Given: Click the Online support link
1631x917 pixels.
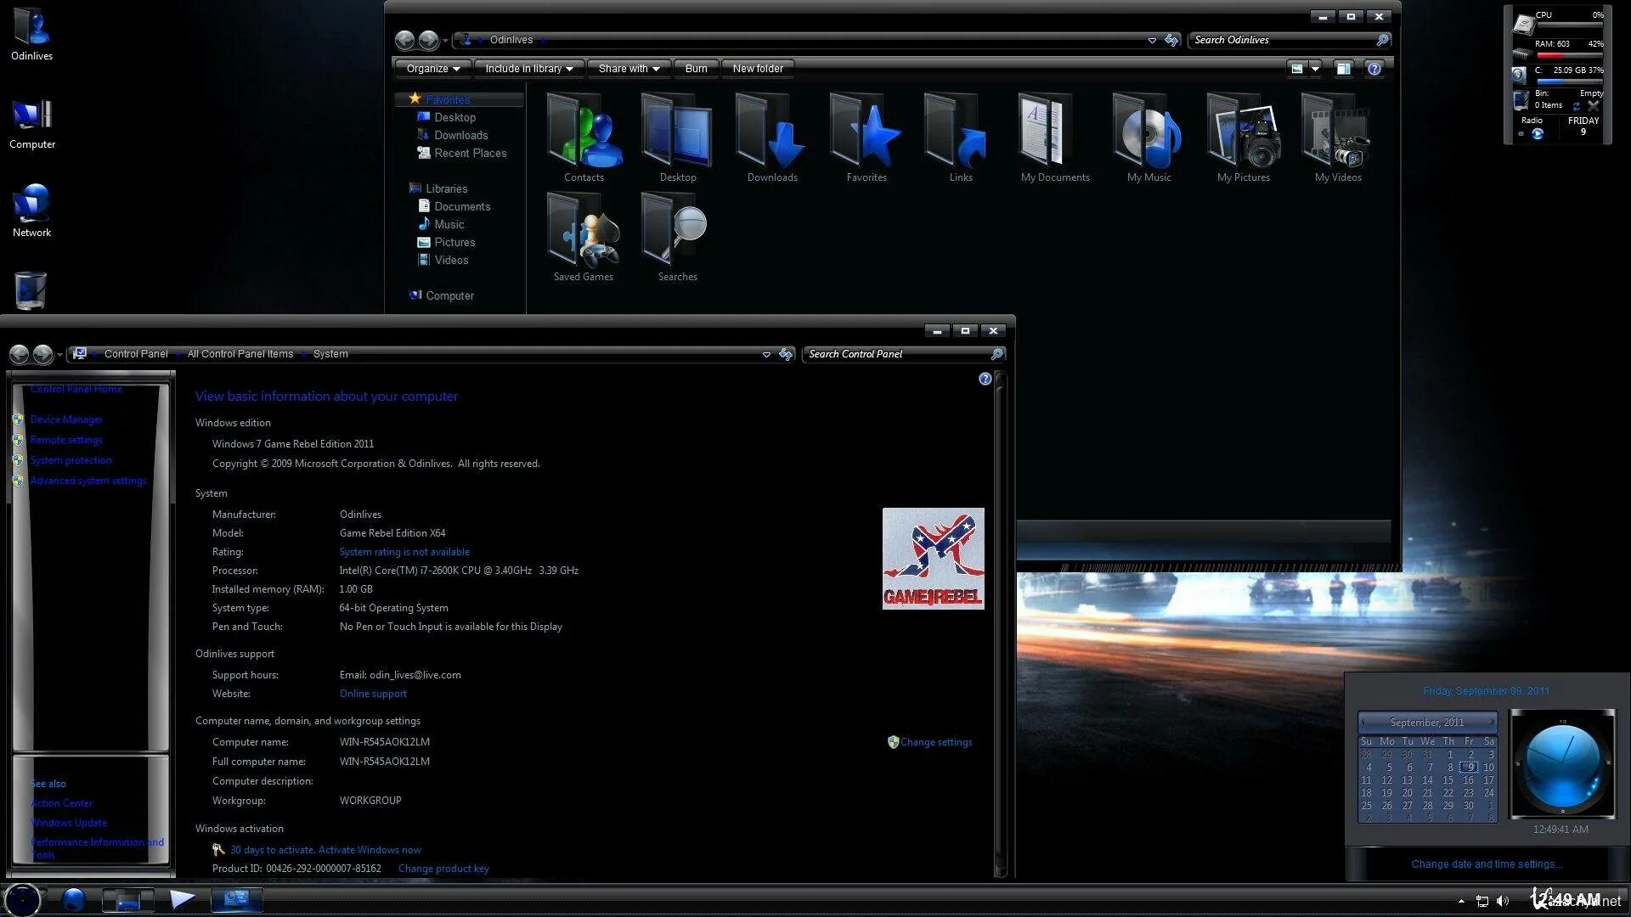Looking at the screenshot, I should 373,693.
